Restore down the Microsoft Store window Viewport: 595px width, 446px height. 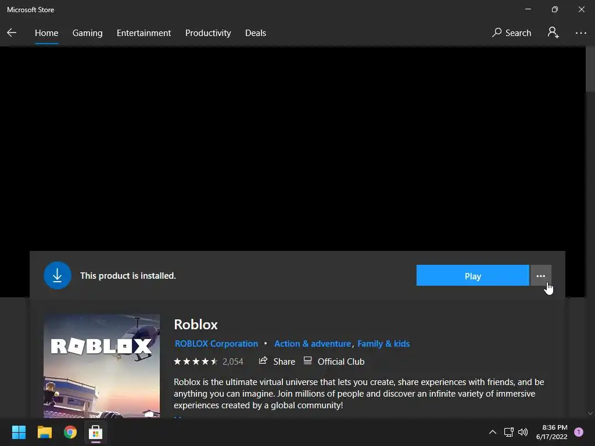(x=555, y=9)
